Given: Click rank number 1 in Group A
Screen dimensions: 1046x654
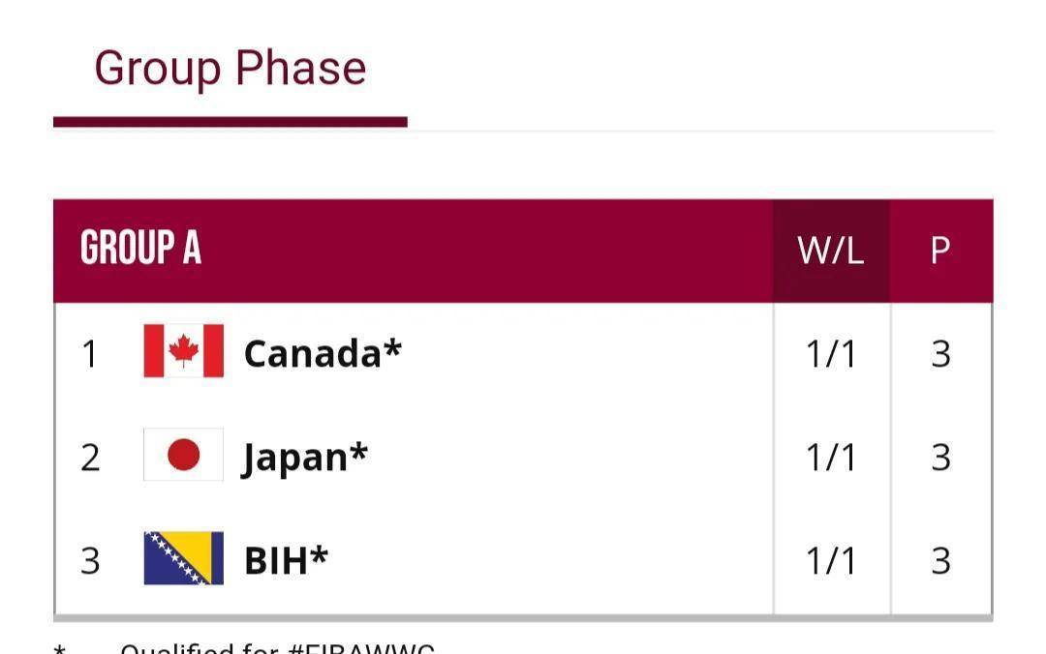Looking at the screenshot, I should pyautogui.click(x=90, y=355).
